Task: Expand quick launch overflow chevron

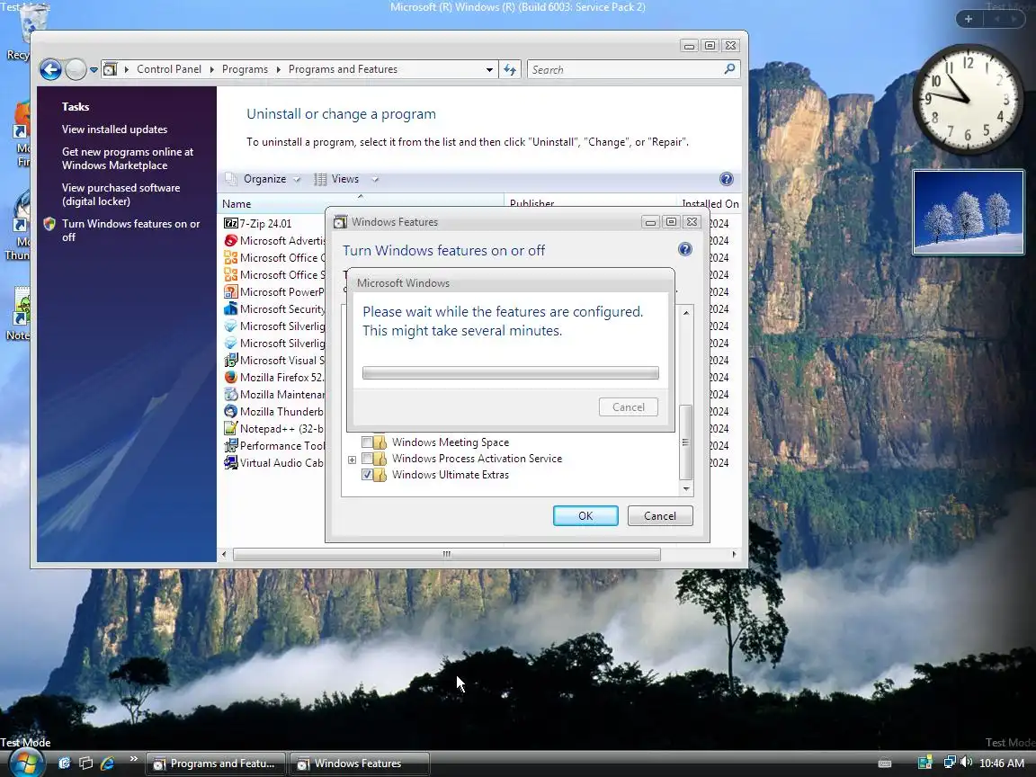Action: [133, 758]
